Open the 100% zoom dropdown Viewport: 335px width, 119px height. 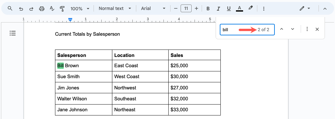click(x=80, y=9)
